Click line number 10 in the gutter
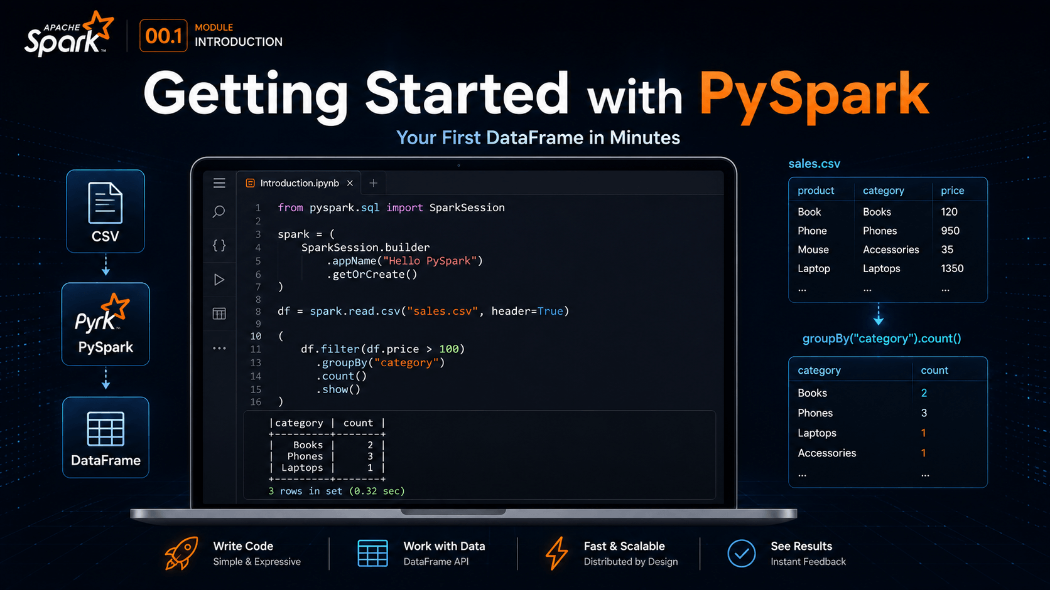The width and height of the screenshot is (1050, 590). [256, 336]
